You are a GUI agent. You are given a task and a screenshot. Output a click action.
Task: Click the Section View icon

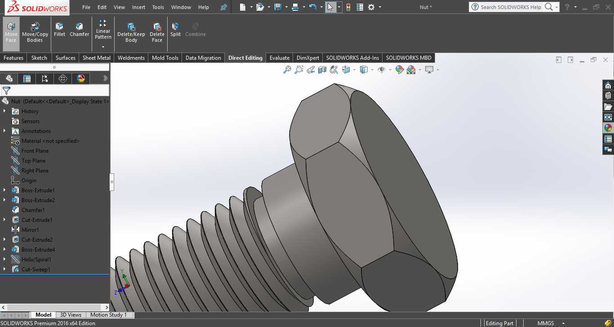tap(322, 70)
